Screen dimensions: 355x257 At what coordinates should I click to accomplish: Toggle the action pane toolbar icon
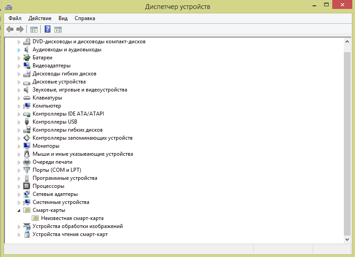click(x=58, y=29)
